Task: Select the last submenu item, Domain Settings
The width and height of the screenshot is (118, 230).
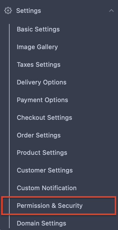Action: pos(41,223)
